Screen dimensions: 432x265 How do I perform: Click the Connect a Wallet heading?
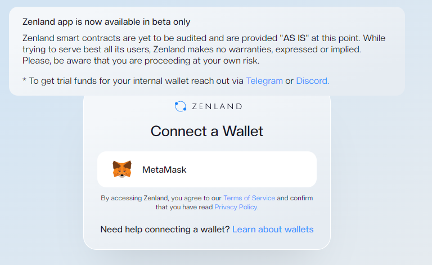click(x=206, y=131)
